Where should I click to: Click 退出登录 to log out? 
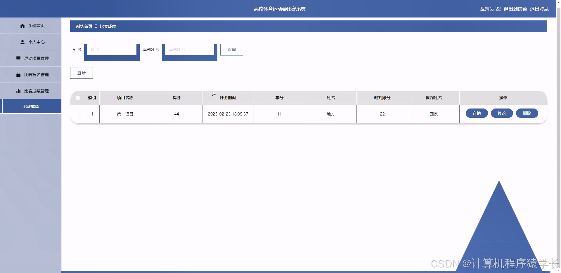pos(539,9)
